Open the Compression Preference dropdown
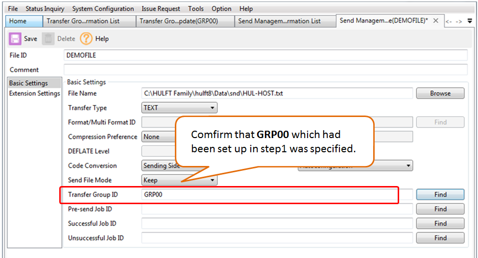 click(x=158, y=137)
